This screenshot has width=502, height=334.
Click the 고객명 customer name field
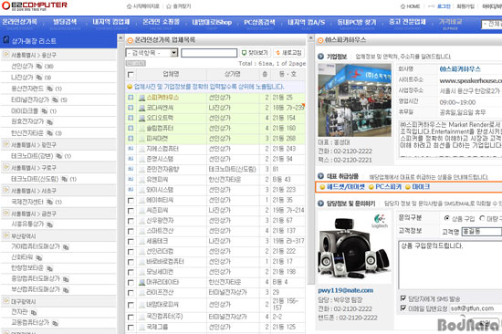(482, 231)
